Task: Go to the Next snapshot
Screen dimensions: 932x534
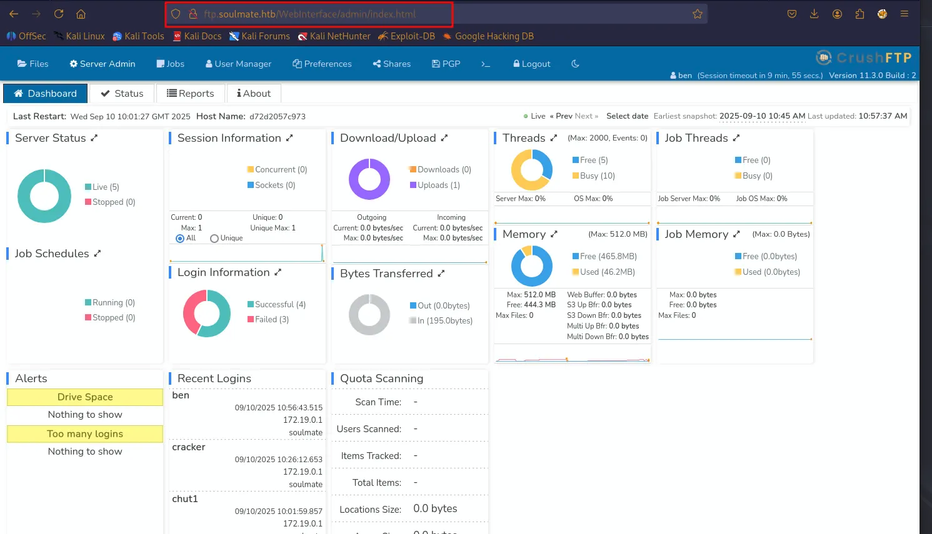Action: pyautogui.click(x=586, y=116)
